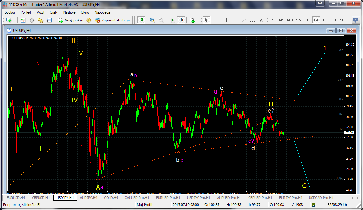The image size is (363, 210).
Task: Switch timeframe to D1
Action: (x=325, y=20)
